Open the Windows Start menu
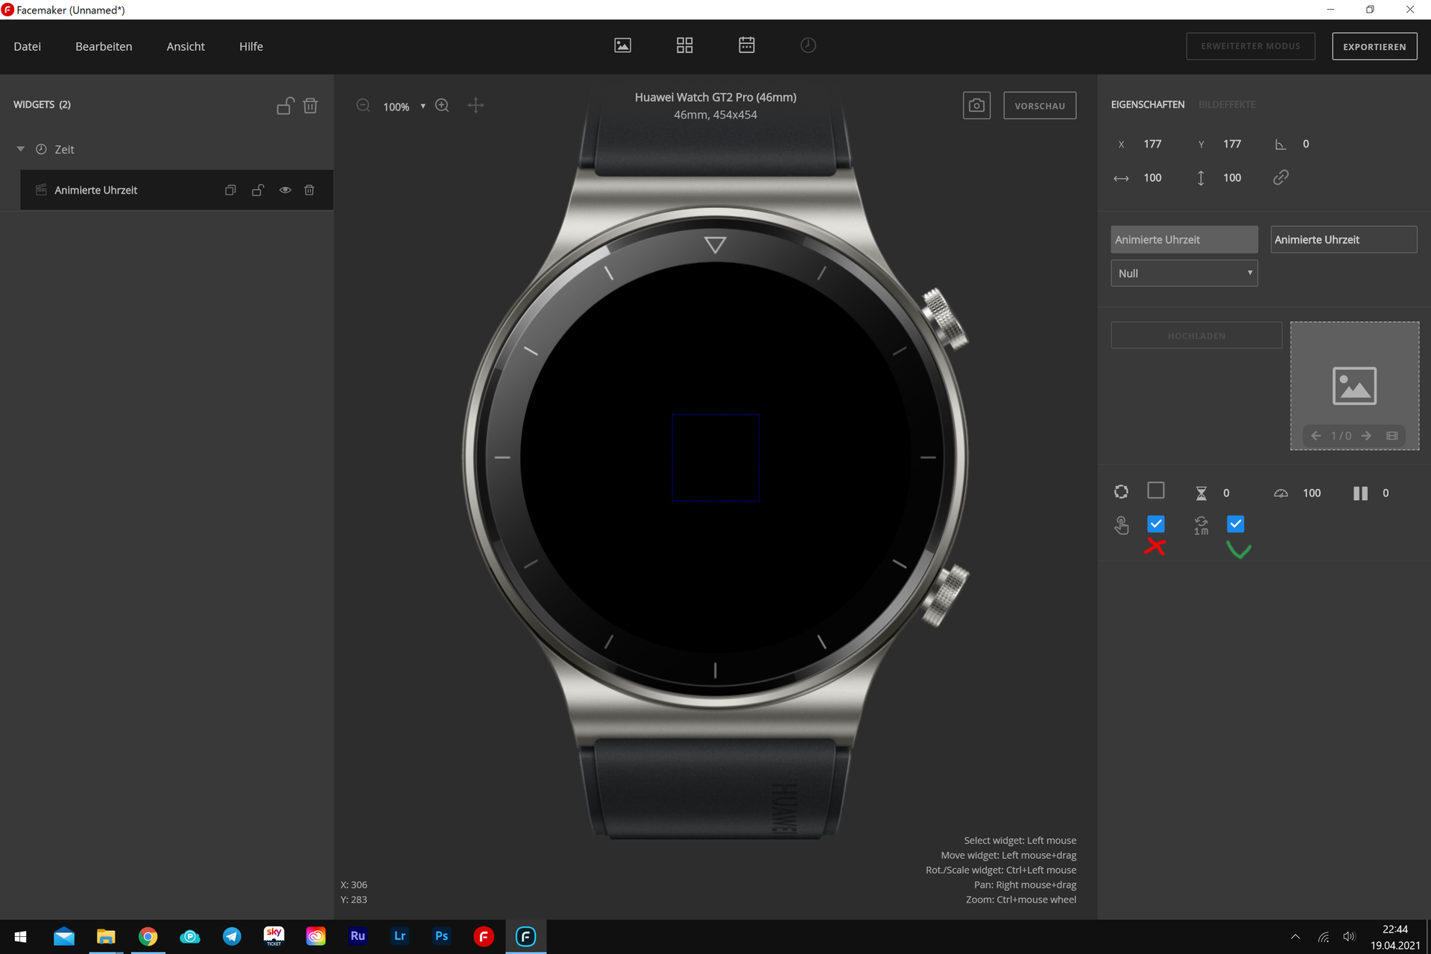The image size is (1431, 954). [x=21, y=936]
